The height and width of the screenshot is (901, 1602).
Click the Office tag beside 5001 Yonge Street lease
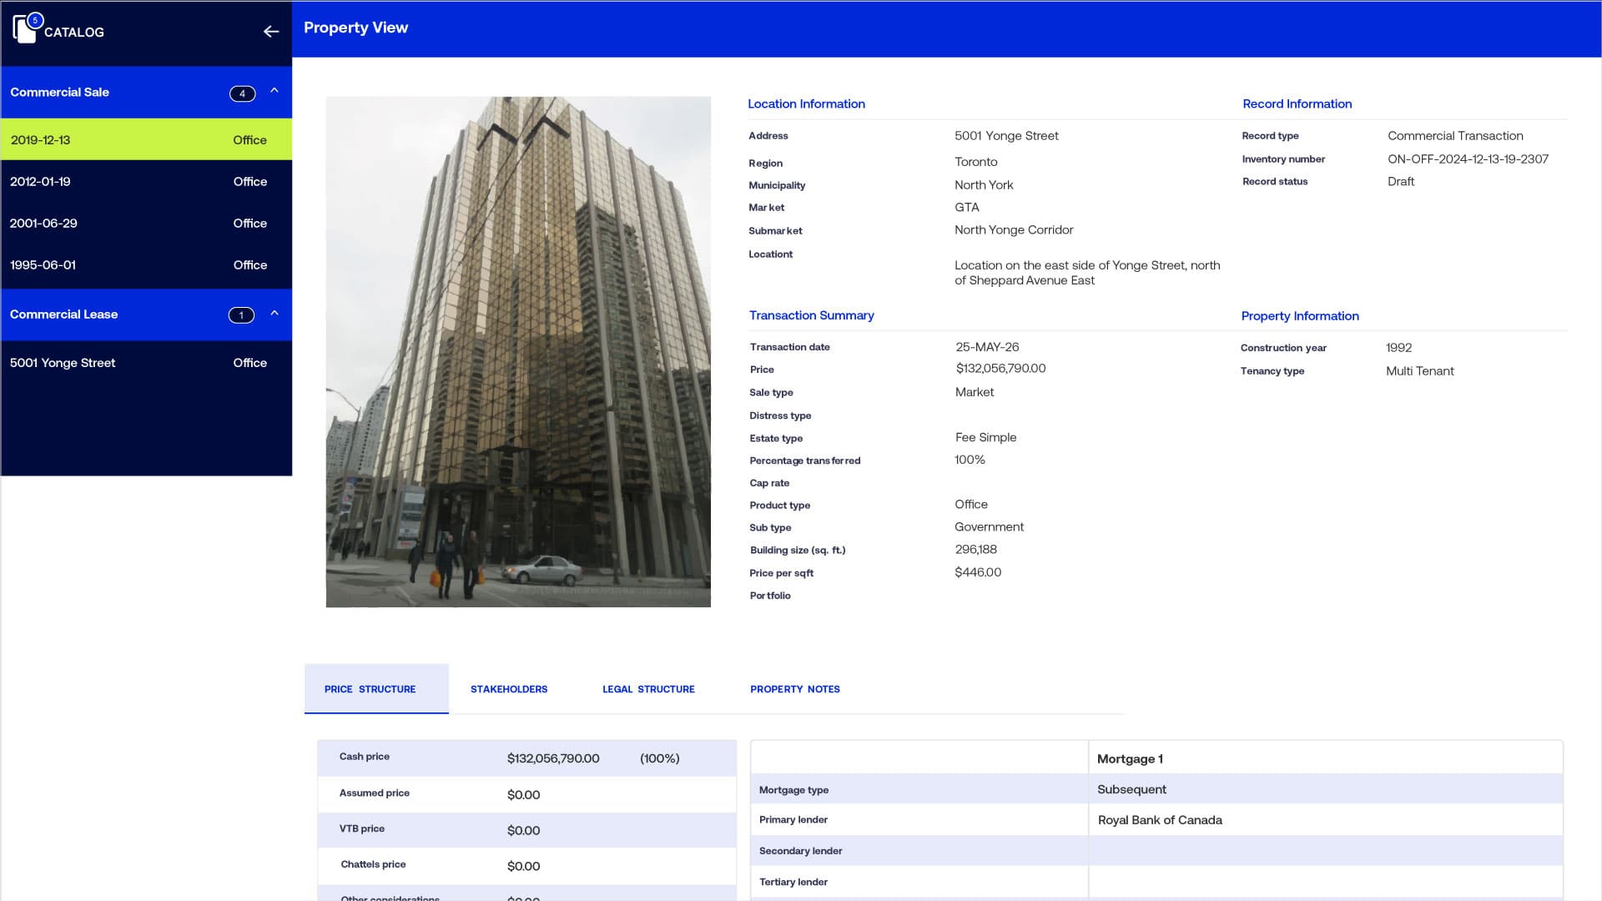tap(250, 363)
